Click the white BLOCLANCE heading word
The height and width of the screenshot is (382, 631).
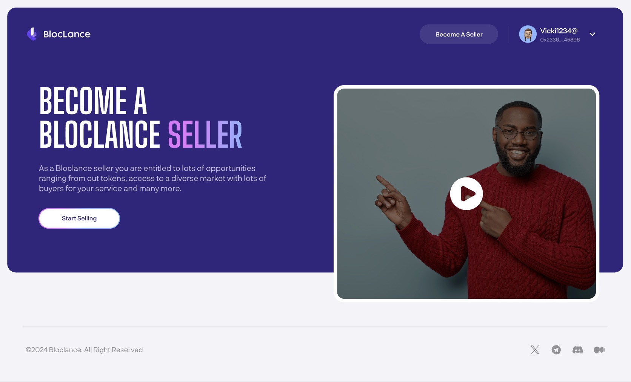100,134
